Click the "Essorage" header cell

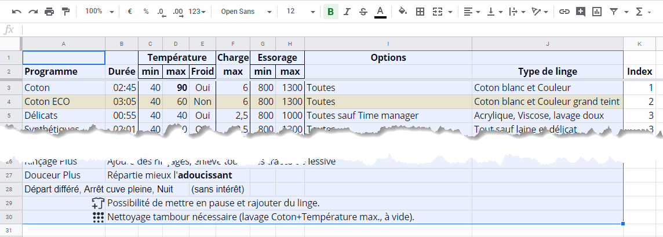coord(278,57)
